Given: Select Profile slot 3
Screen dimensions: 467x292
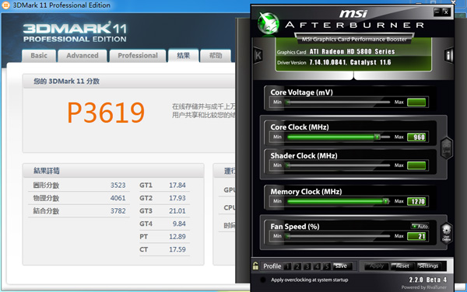Looking at the screenshot, I should (307, 266).
